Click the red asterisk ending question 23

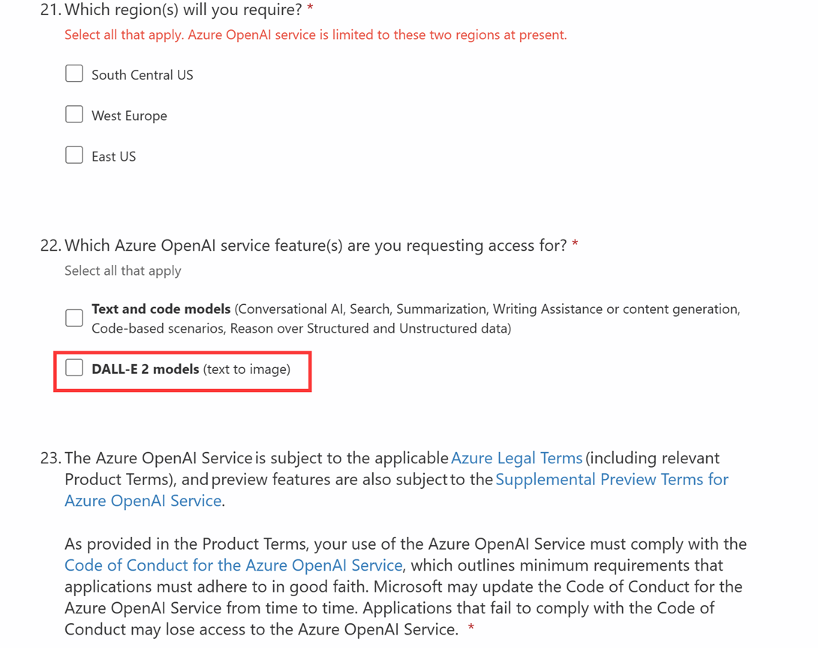click(x=471, y=627)
